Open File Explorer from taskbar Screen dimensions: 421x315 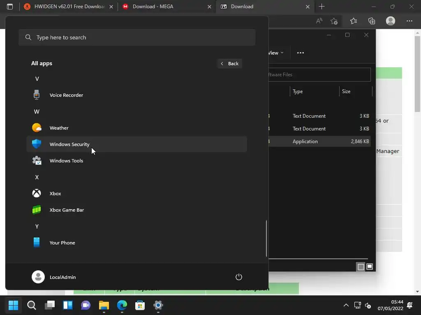pos(104,305)
